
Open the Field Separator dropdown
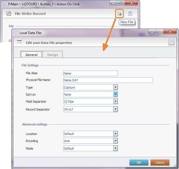115,102
